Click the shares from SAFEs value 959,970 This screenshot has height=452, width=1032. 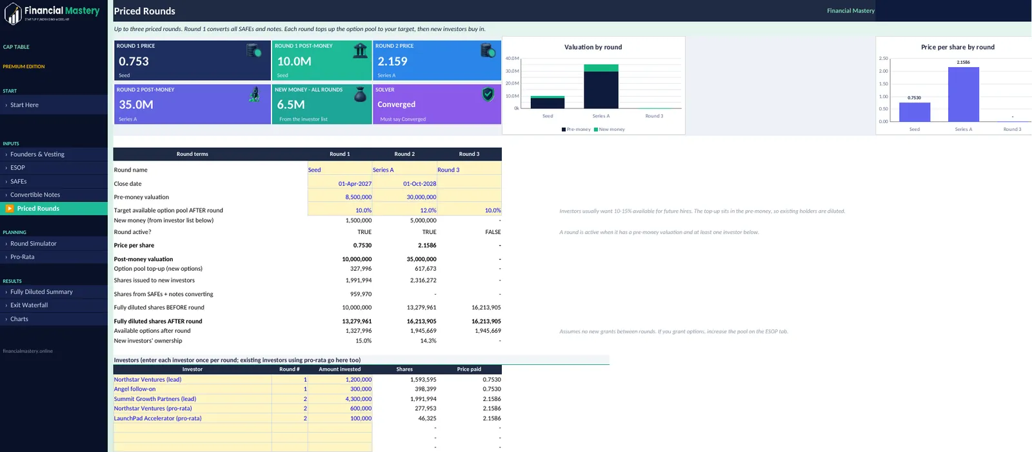pyautogui.click(x=361, y=294)
